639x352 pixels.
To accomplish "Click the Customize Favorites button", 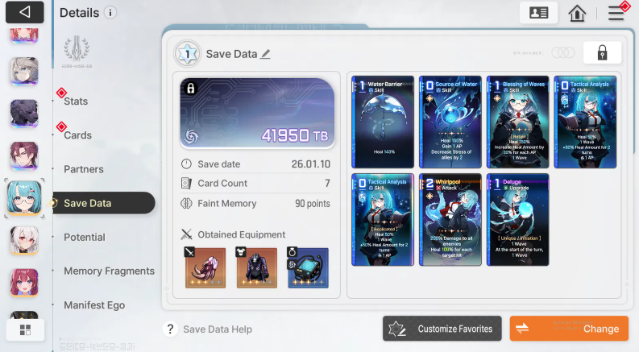I will tap(442, 329).
